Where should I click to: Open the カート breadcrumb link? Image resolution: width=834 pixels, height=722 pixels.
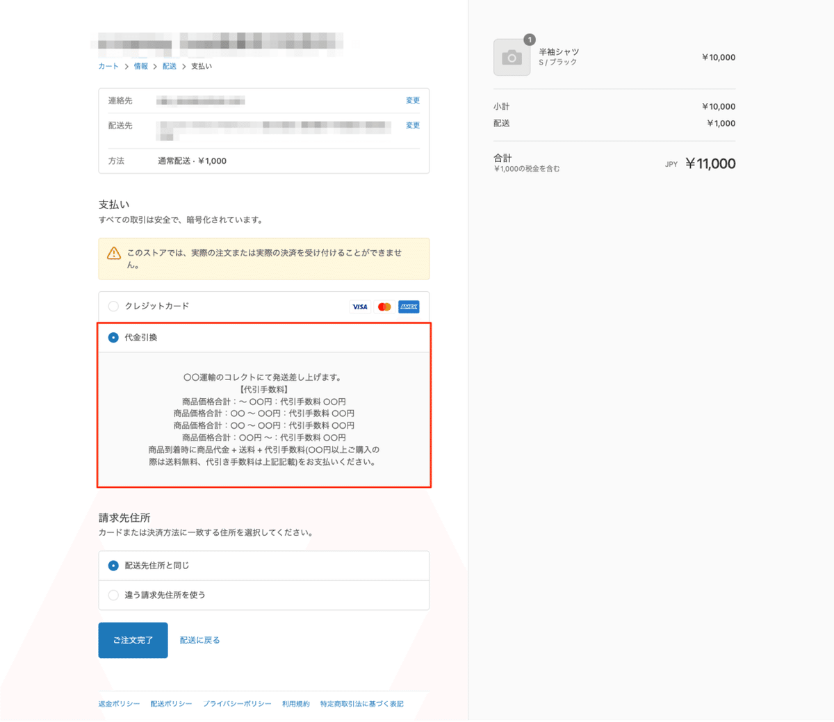[x=108, y=66]
